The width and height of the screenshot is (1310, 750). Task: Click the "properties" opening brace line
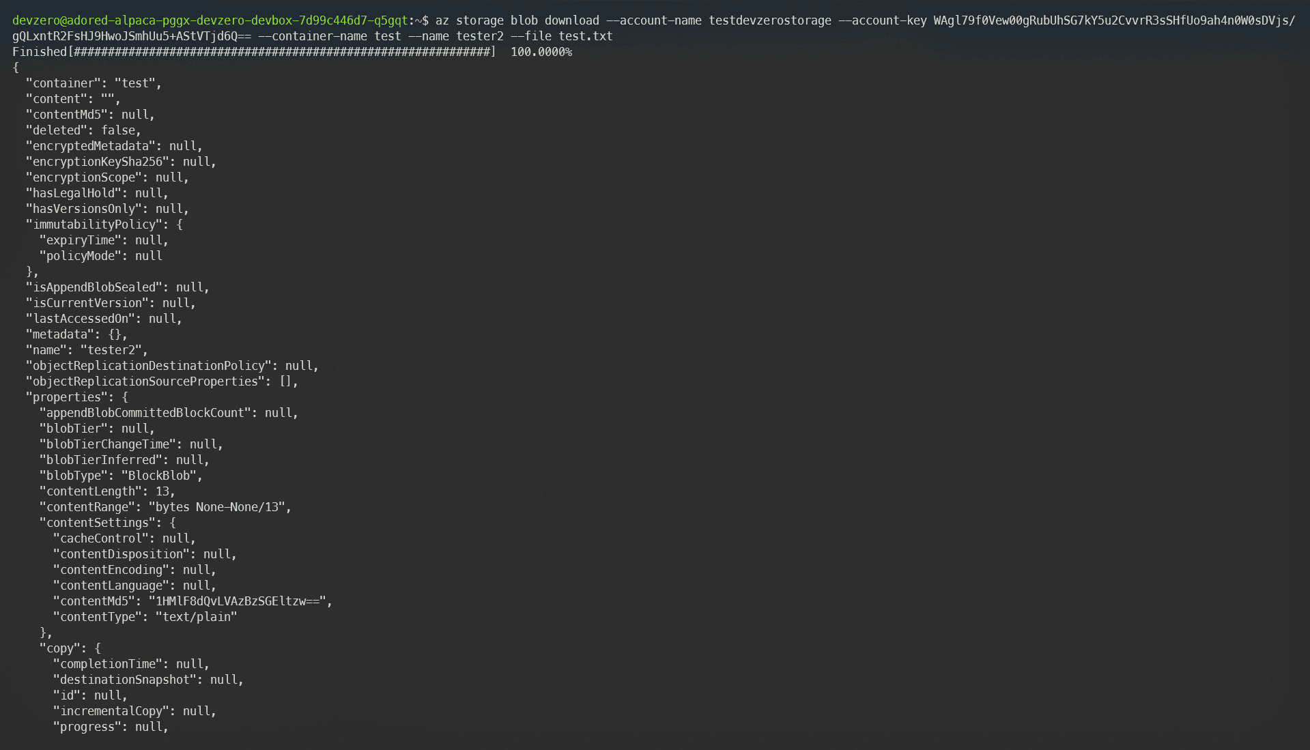pyautogui.click(x=76, y=397)
